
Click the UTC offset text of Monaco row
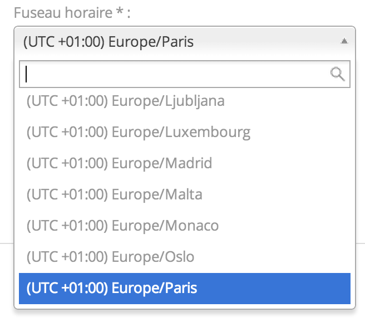[x=67, y=226]
